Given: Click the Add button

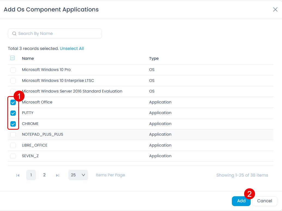Looking at the screenshot, I should tap(241, 201).
